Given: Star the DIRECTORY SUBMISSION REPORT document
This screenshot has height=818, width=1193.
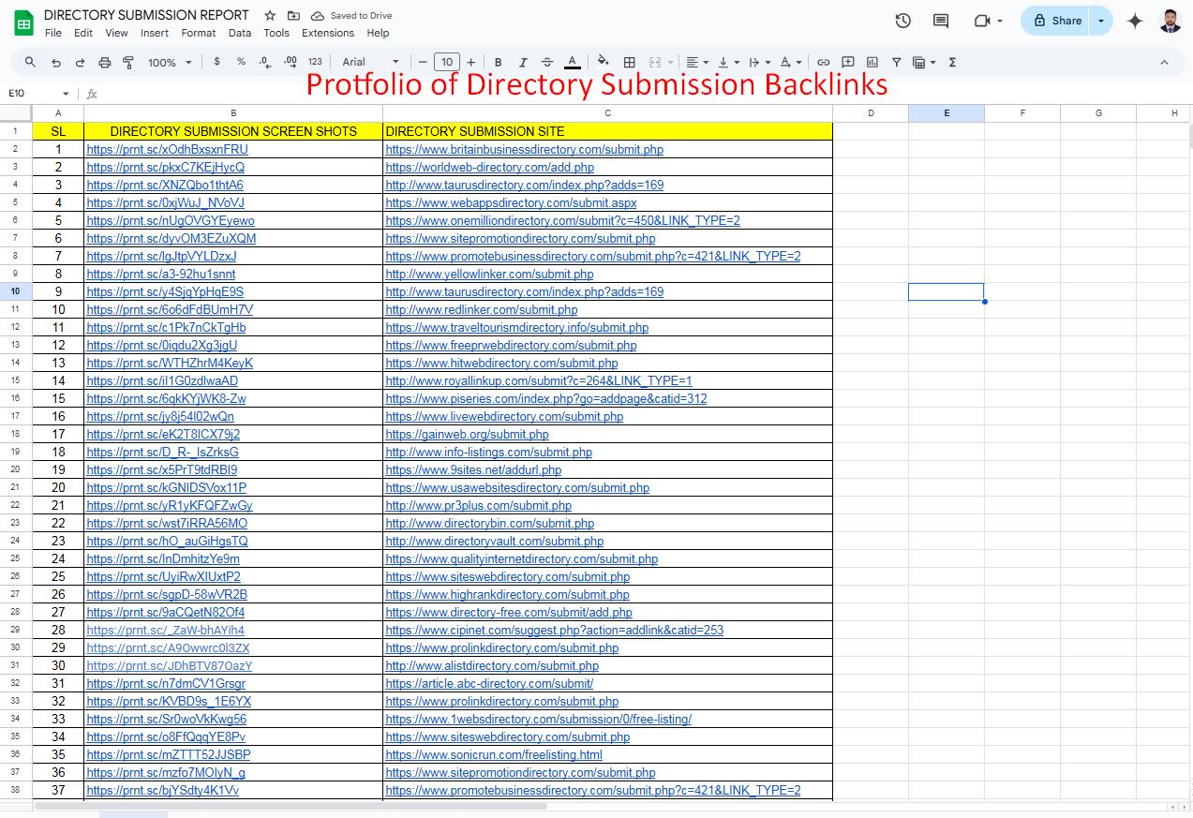Looking at the screenshot, I should [270, 16].
